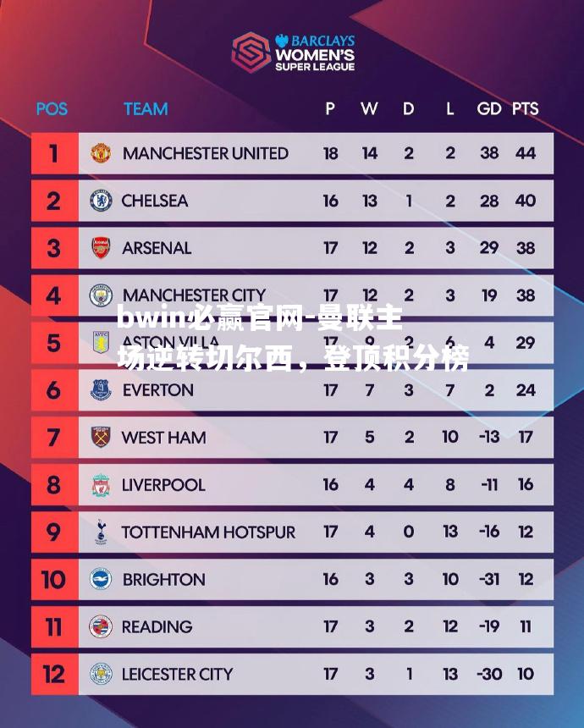Select the POS column header
Screen dimensions: 584x728
click(52, 109)
